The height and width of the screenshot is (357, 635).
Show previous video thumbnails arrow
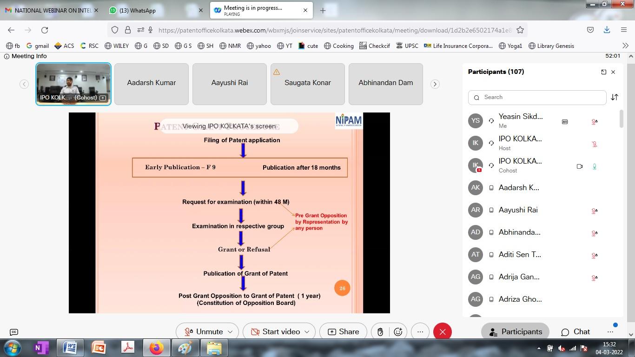[x=24, y=84]
